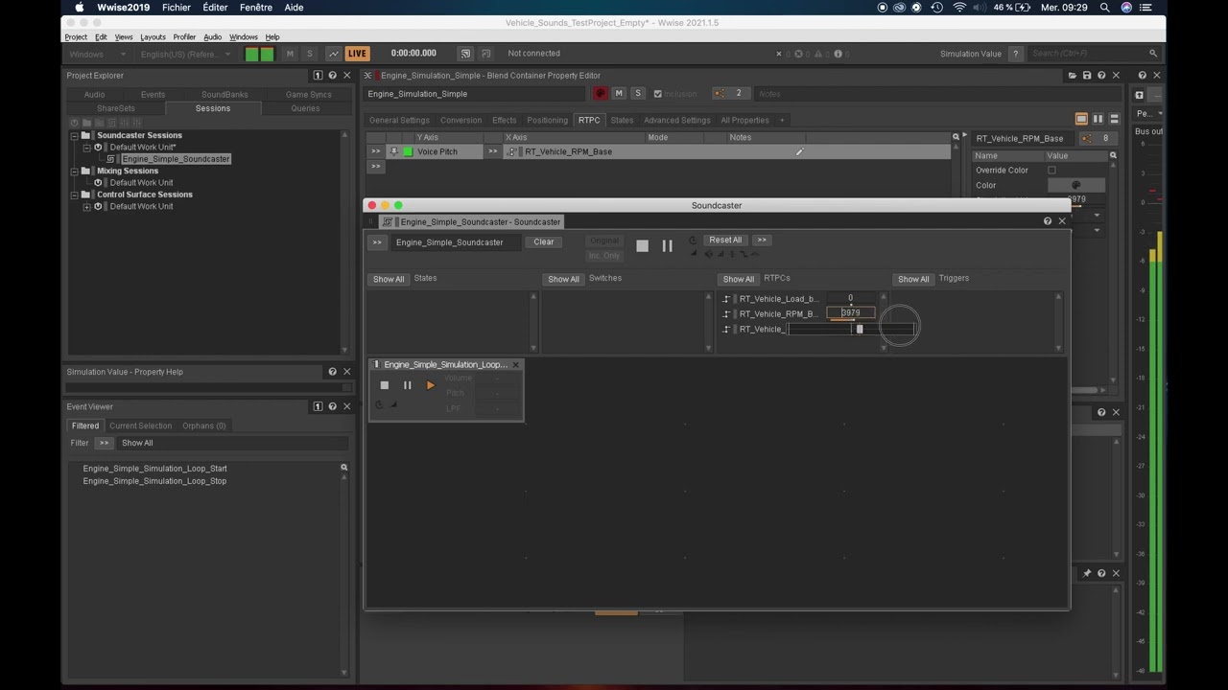This screenshot has height=690, width=1228.
Task: Toggle the capture log graph icon
Action: 333,54
